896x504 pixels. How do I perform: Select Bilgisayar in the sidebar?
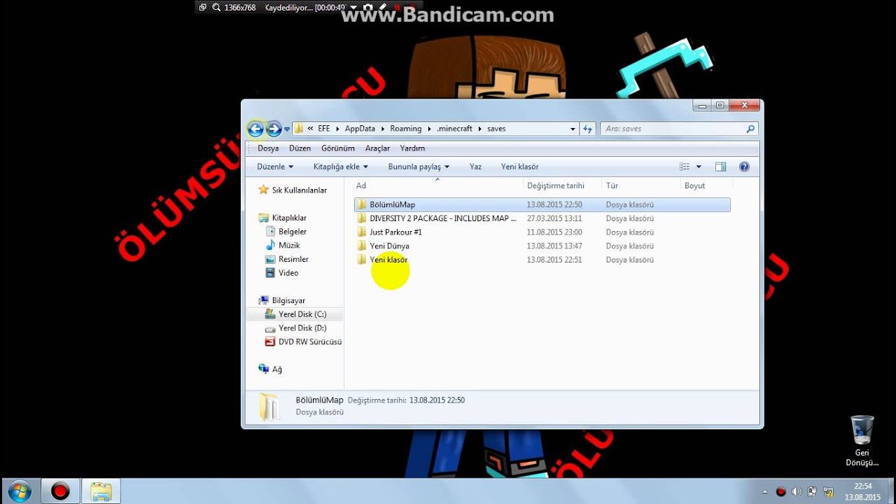(x=288, y=300)
